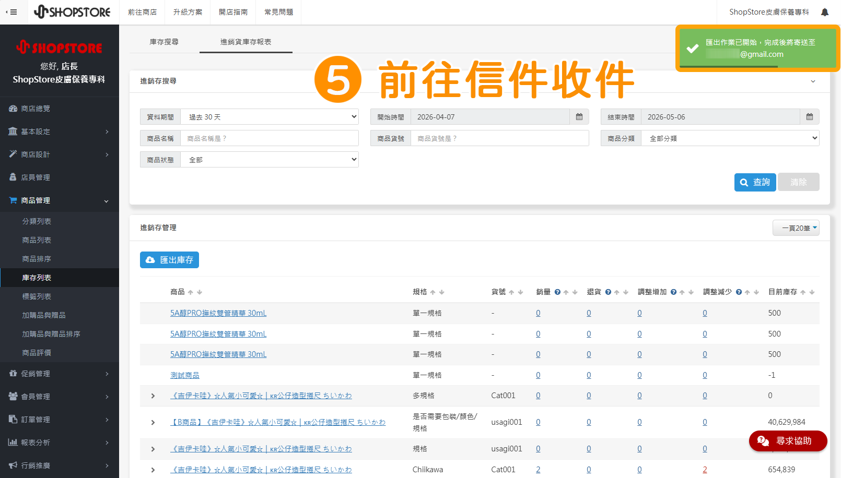Select 進銷貨庫存報表 tab

point(246,42)
